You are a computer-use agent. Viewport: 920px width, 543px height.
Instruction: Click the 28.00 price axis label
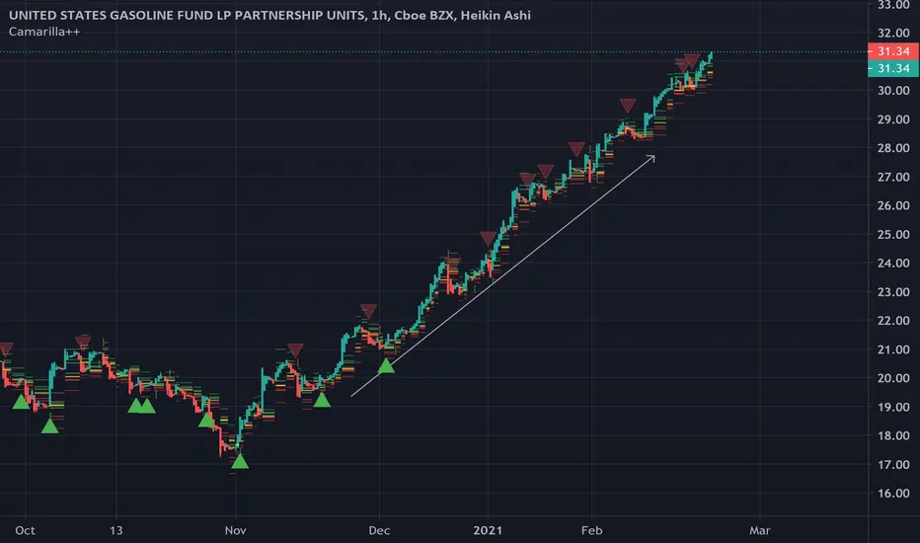(893, 148)
